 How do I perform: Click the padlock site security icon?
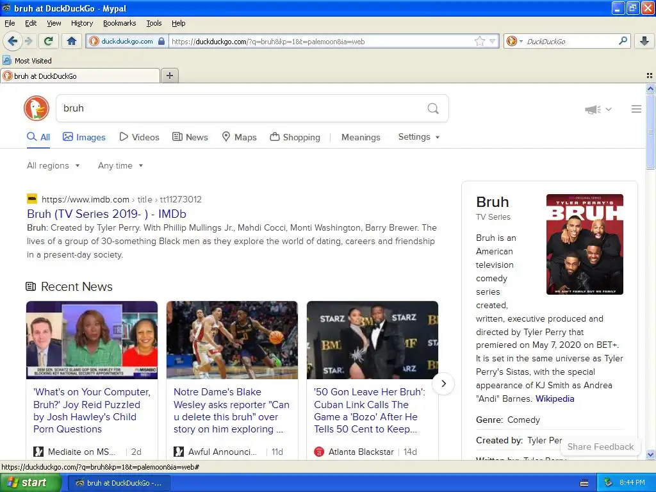coord(161,41)
